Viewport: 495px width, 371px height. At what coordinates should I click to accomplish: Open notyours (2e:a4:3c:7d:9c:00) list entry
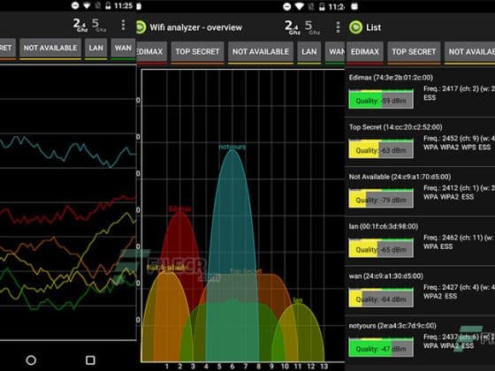pyautogui.click(x=420, y=341)
